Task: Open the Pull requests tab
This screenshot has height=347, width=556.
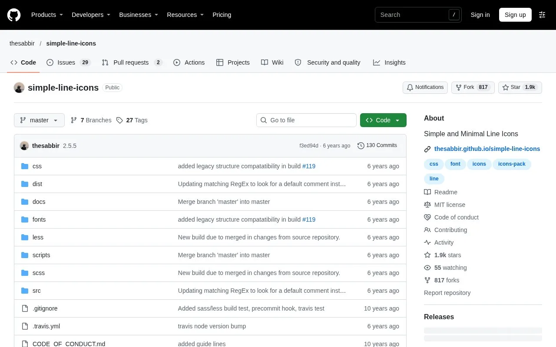Action: pos(132,62)
